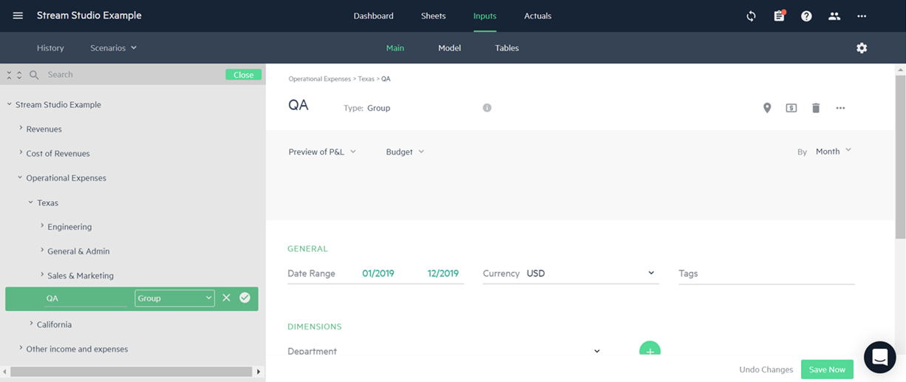906x382 pixels.
Task: Switch to the Dashboard tab
Action: tap(373, 16)
